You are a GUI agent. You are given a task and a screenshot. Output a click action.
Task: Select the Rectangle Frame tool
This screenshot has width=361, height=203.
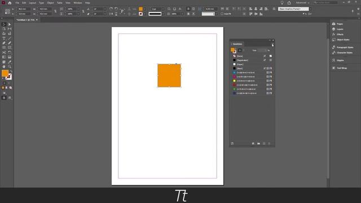click(x=4, y=47)
